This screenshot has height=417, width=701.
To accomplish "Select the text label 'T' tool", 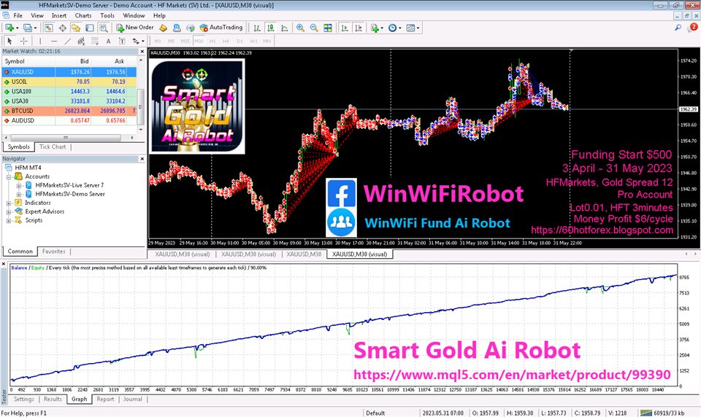I will point(122,41).
